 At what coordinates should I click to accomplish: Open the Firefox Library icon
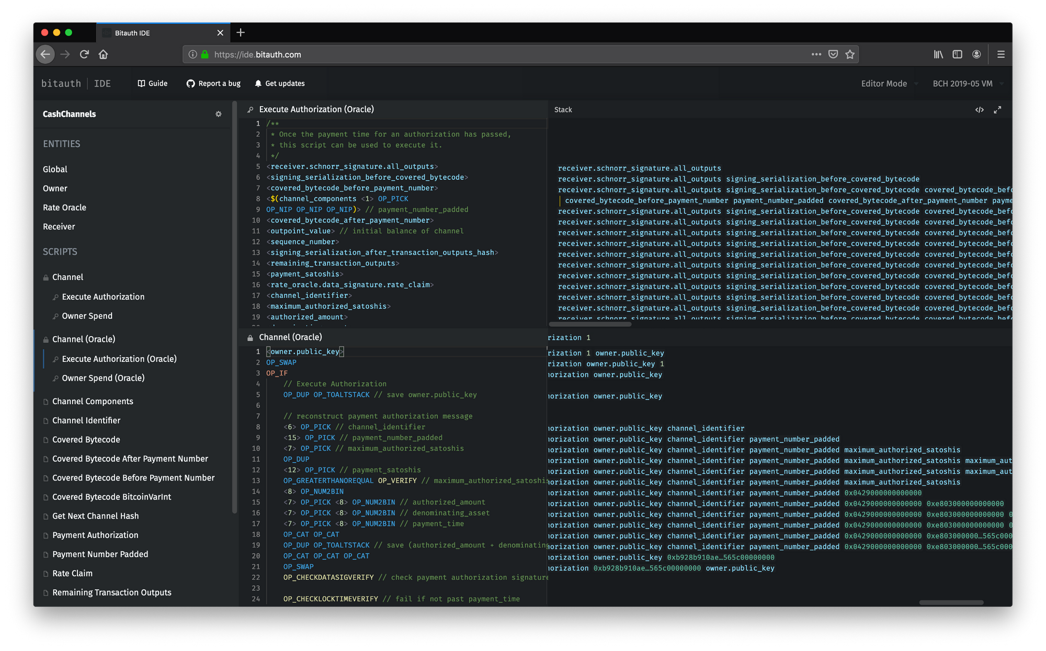tap(938, 54)
